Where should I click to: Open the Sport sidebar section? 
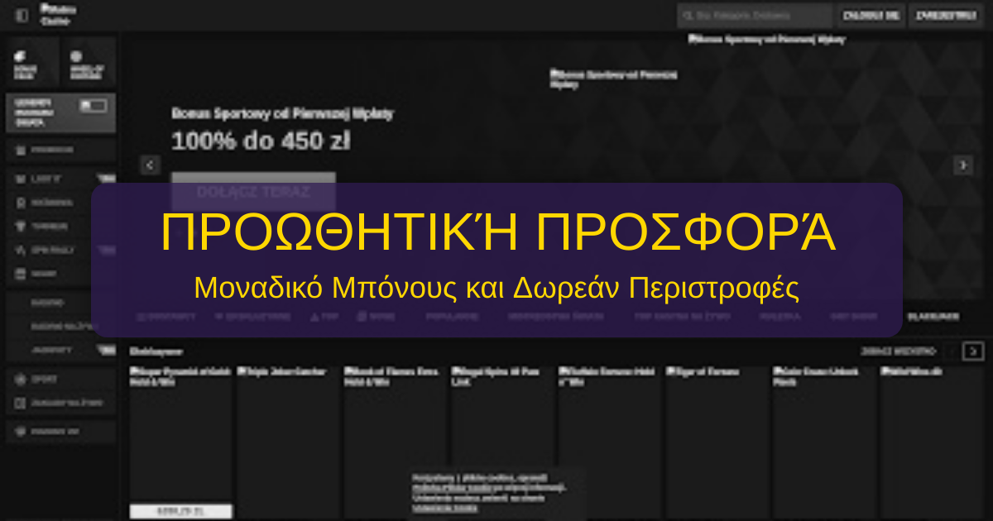point(61,380)
